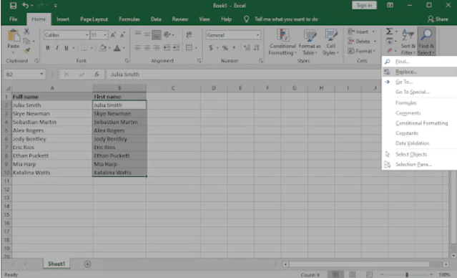The height and width of the screenshot is (278, 457).
Task: Click the Orientation text angle icon
Action: pyautogui.click(x=167, y=34)
